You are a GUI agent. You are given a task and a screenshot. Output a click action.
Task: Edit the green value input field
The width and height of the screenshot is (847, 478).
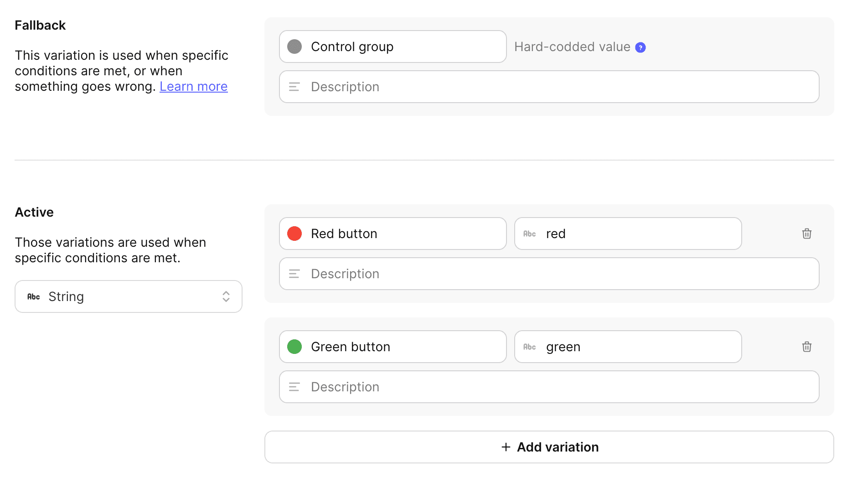(638, 347)
